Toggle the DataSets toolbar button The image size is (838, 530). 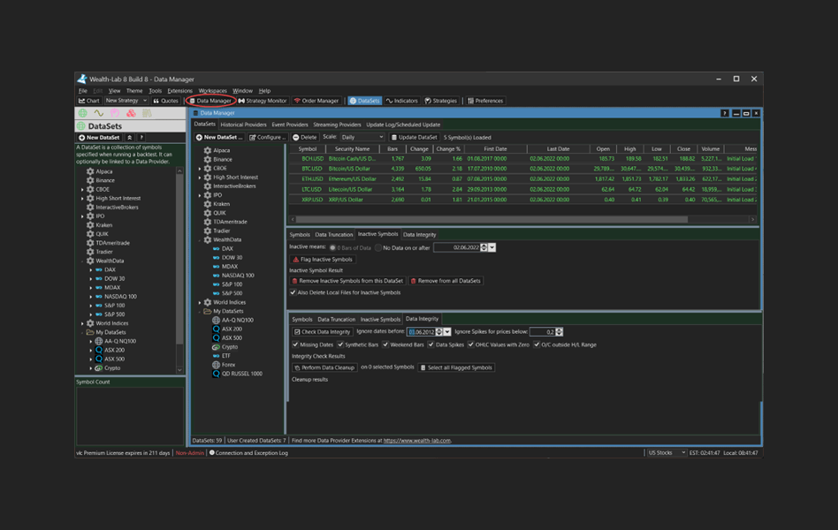[x=364, y=101]
